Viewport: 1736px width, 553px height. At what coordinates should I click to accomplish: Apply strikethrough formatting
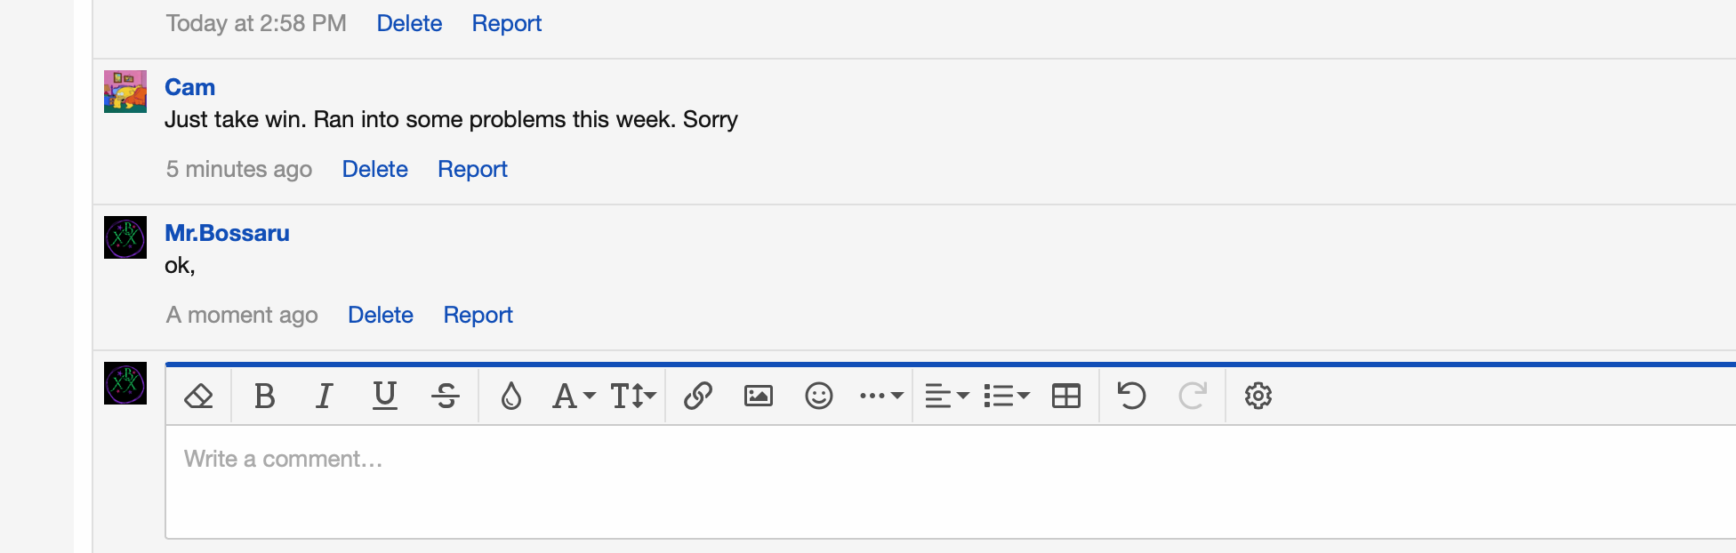pyautogui.click(x=445, y=396)
